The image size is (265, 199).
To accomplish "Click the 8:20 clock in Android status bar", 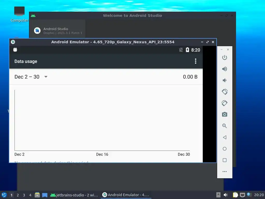I will [196, 50].
